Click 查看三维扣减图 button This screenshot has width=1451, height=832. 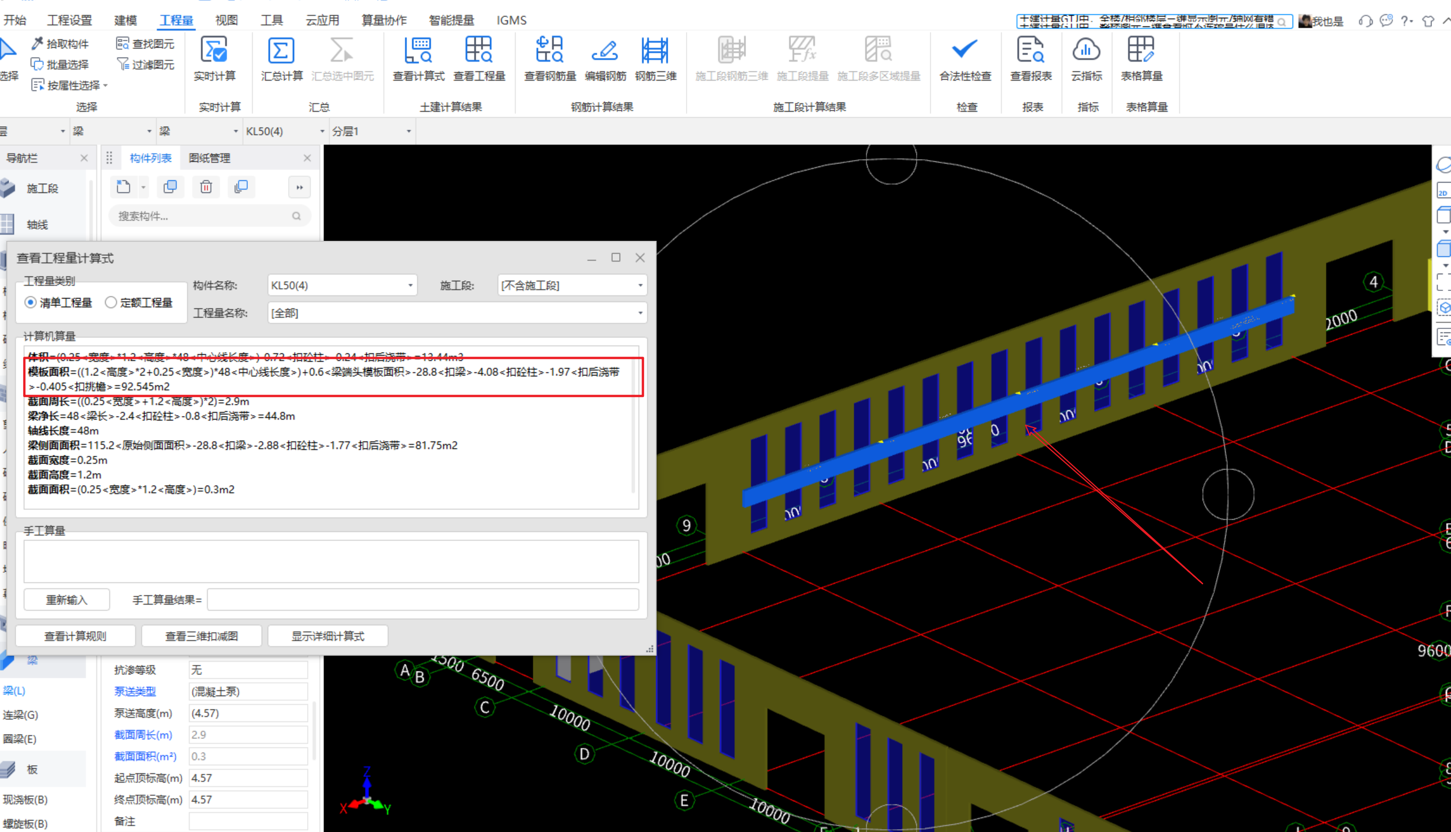tap(201, 636)
